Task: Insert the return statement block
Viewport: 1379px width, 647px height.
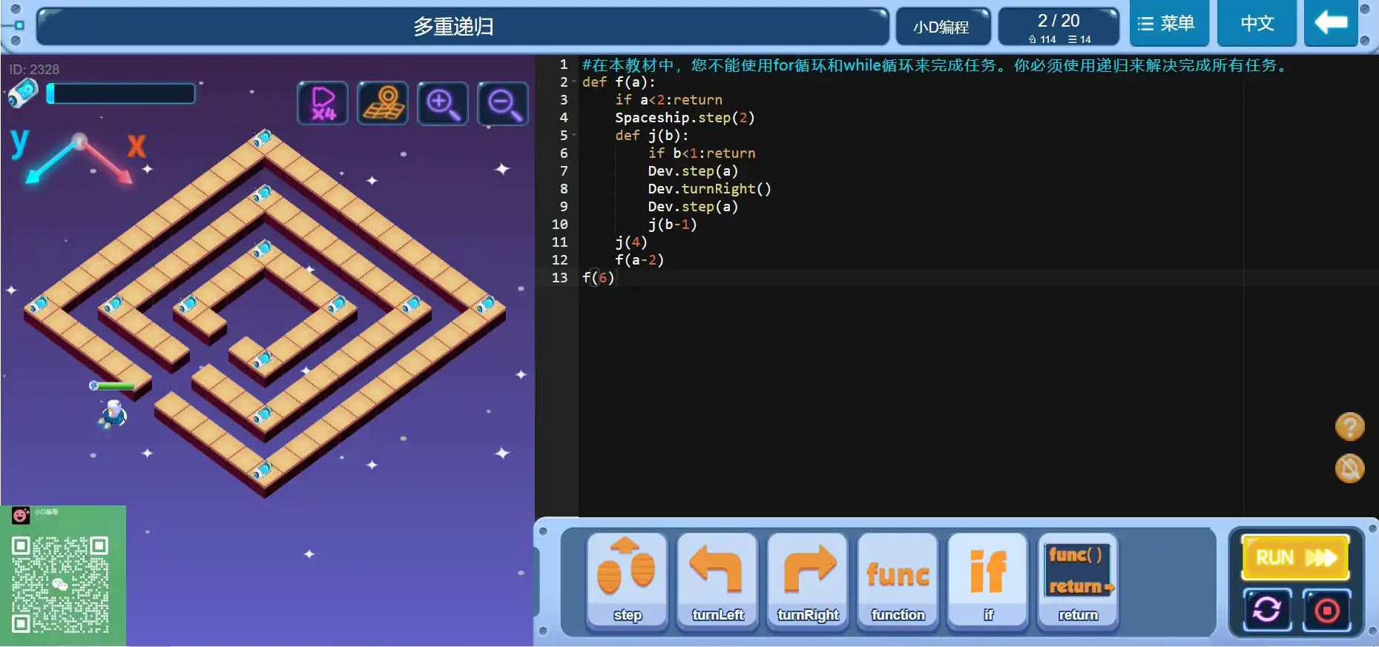Action: (x=1078, y=581)
